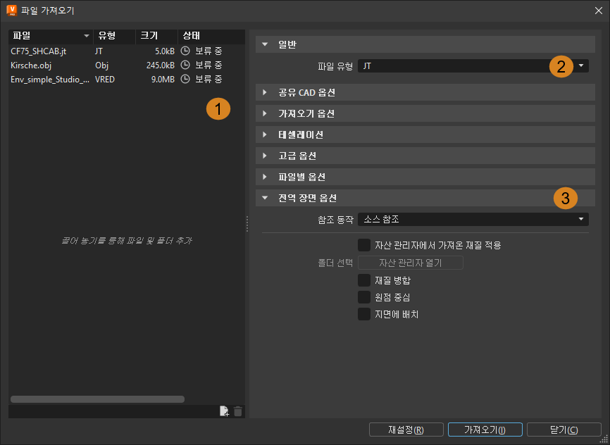Click the trash delete icon below file list
This screenshot has height=445, width=610.
237,411
